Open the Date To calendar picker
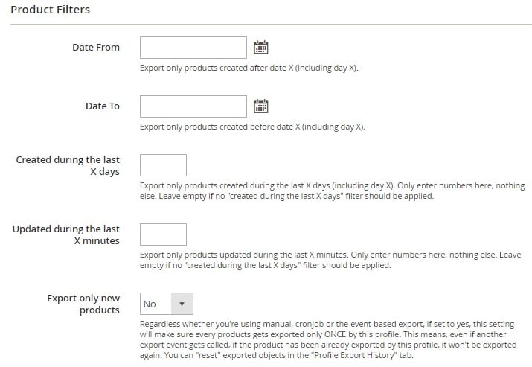 (261, 106)
